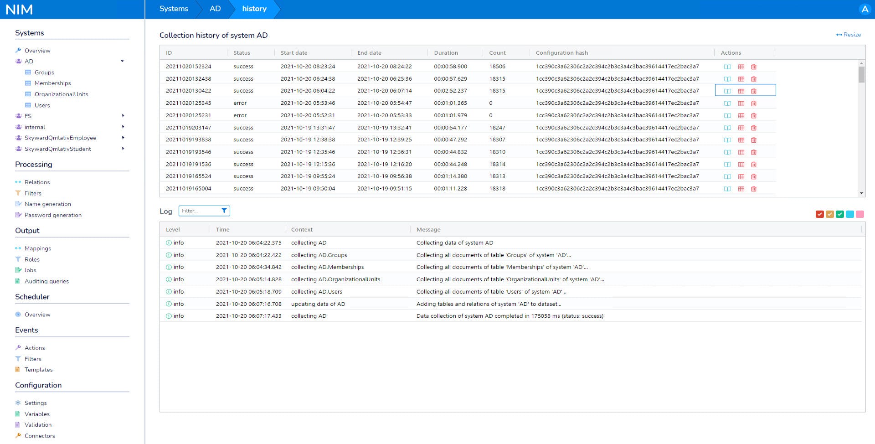The height and width of the screenshot is (444, 875).
Task: Select Systems in the breadcrumb bar
Action: (173, 9)
